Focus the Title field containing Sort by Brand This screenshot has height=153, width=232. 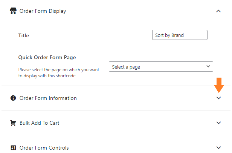(180, 35)
